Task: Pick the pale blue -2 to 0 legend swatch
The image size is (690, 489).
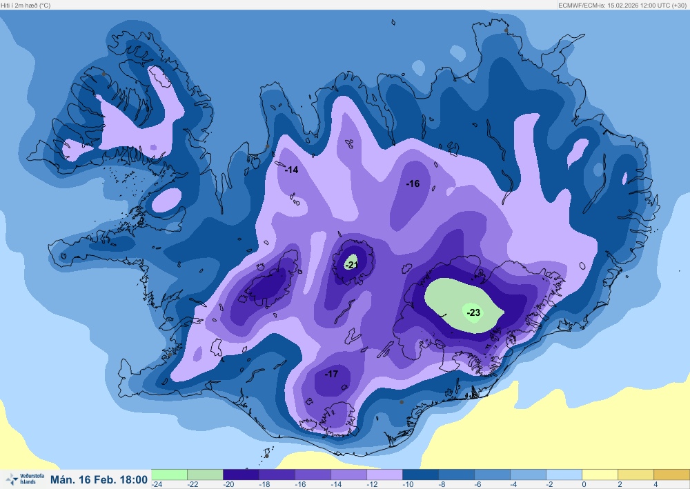Action: click(564, 475)
